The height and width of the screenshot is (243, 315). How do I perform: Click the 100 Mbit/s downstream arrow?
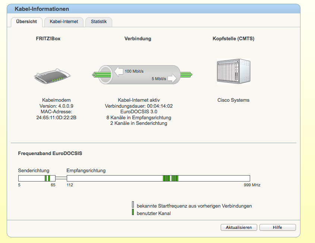119,71
